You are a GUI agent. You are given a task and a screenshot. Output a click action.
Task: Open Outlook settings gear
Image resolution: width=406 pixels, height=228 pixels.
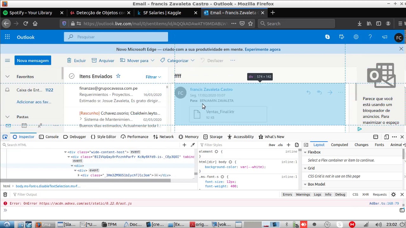[x=356, y=37]
